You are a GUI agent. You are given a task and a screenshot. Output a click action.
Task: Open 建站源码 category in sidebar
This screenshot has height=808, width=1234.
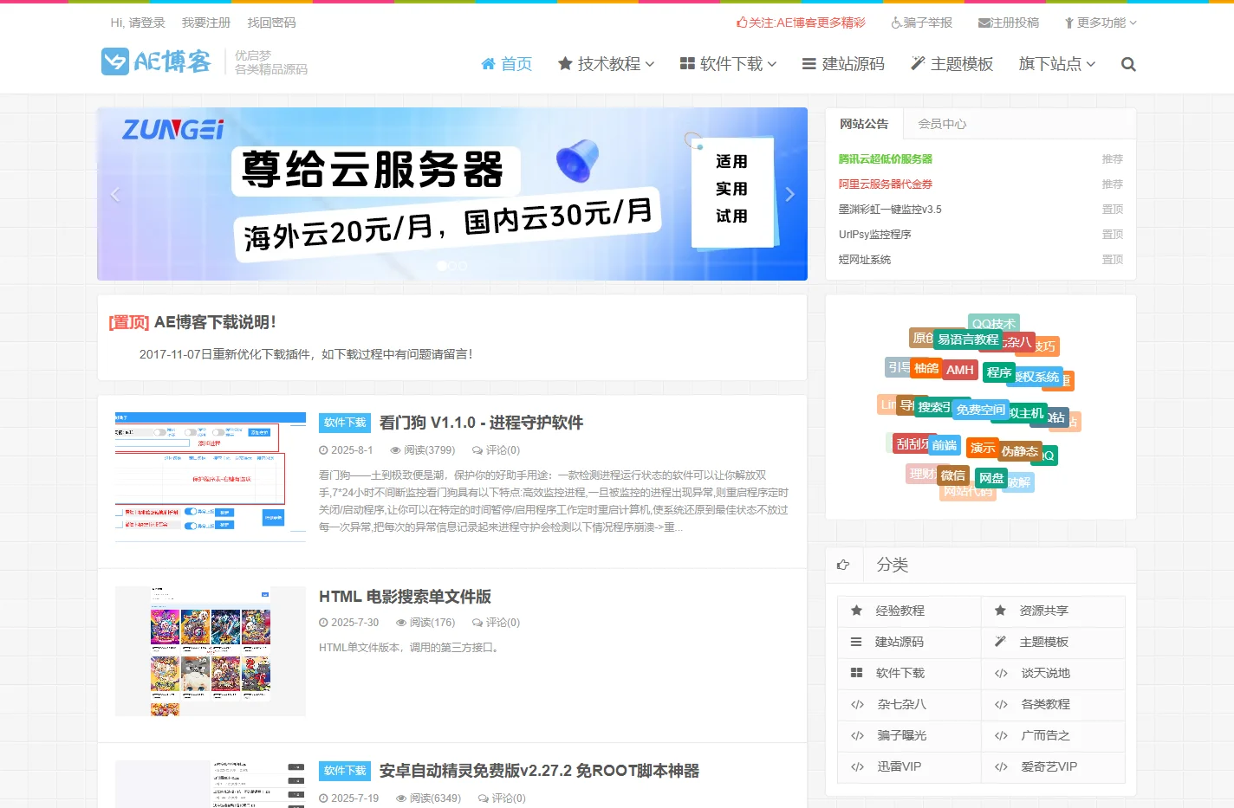(x=909, y=643)
